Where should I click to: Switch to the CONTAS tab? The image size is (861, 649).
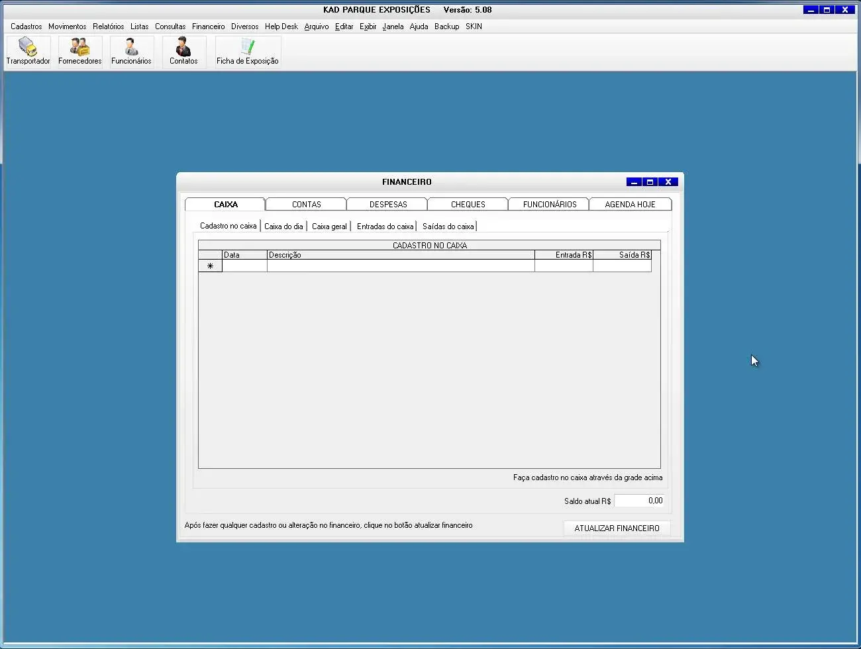click(x=306, y=204)
